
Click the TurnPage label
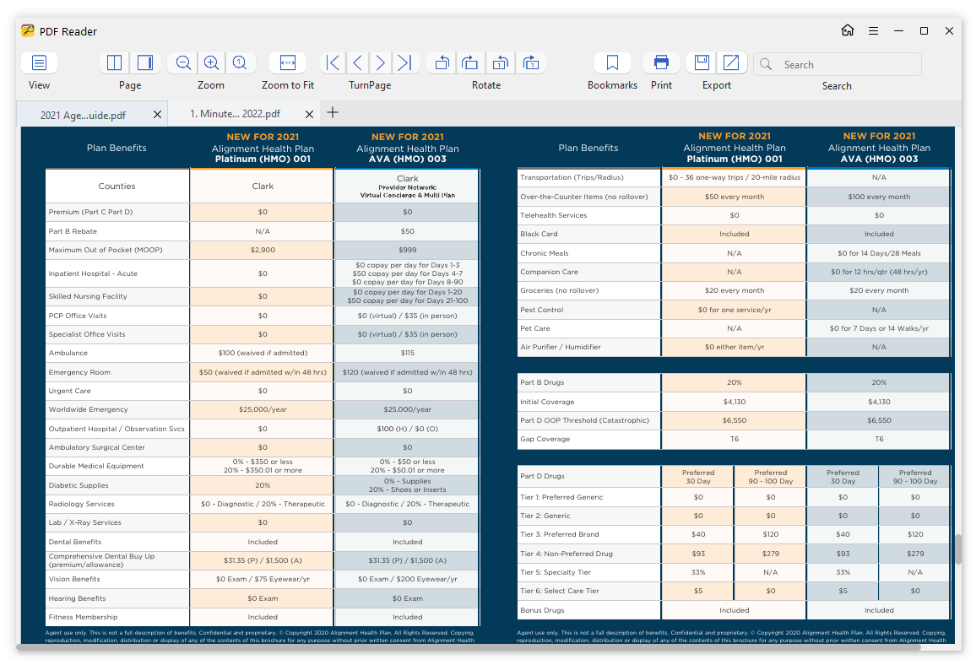coord(370,85)
